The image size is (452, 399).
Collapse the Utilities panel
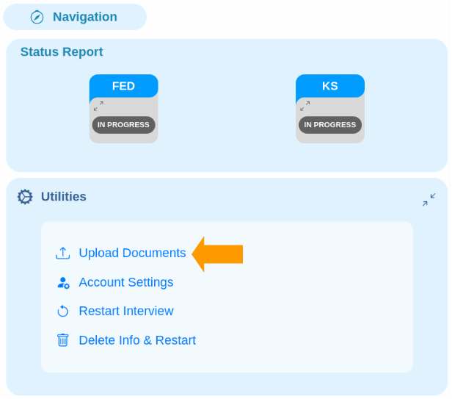[429, 200]
